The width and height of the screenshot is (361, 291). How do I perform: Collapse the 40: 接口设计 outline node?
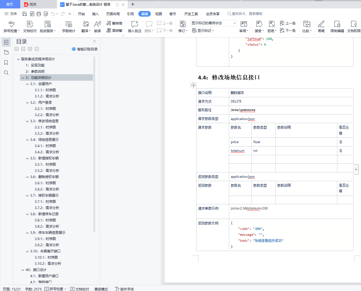click(23, 270)
